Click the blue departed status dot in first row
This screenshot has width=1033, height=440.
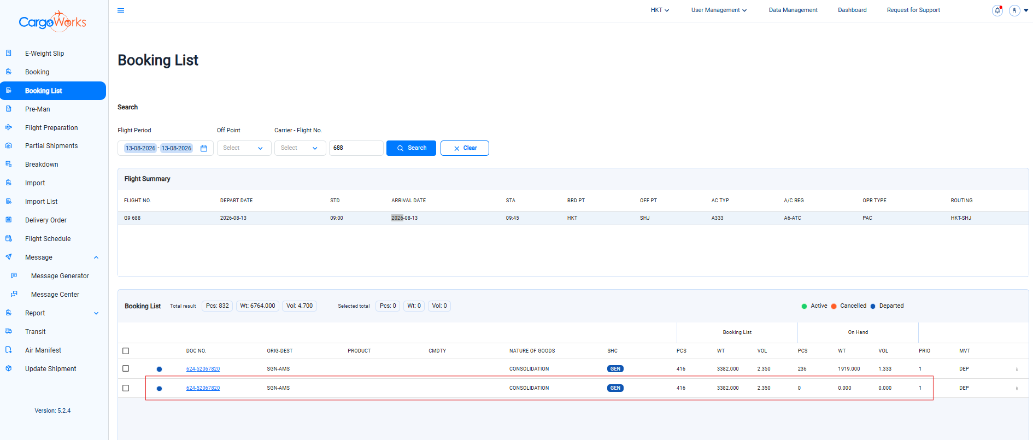(x=159, y=369)
